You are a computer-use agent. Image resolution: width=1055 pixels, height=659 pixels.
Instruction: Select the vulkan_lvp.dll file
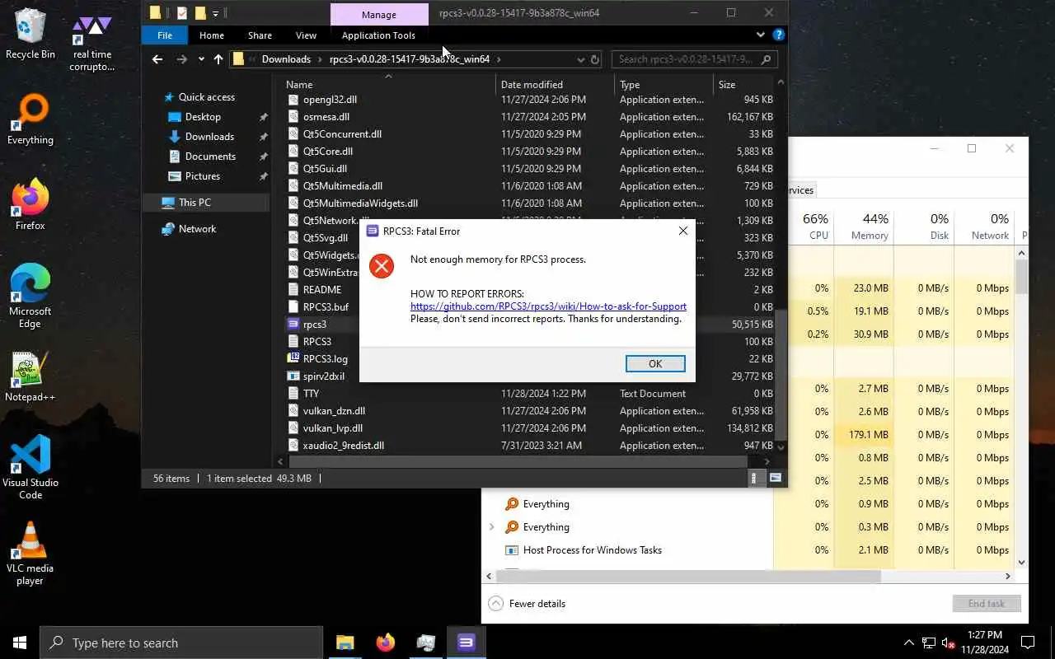[x=332, y=428]
